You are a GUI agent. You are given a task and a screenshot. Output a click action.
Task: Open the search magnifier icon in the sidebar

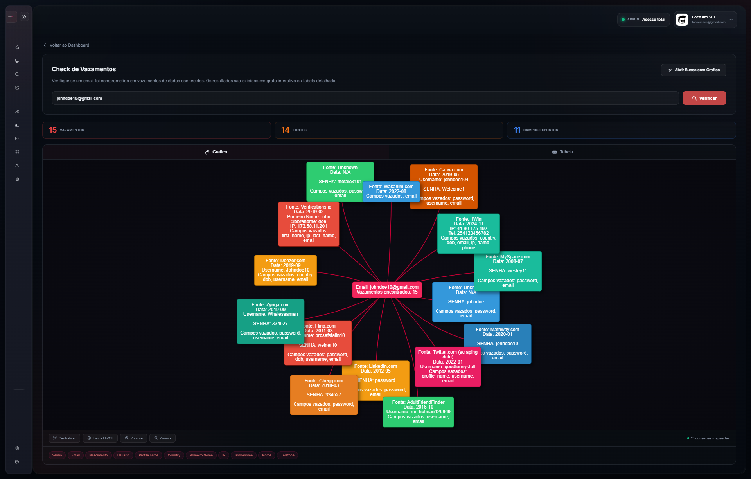click(17, 74)
